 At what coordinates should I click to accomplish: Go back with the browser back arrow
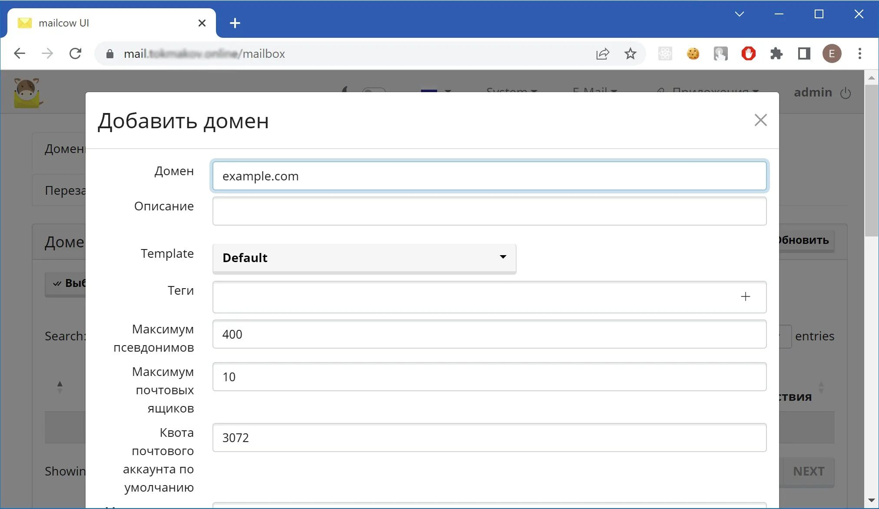(x=20, y=54)
